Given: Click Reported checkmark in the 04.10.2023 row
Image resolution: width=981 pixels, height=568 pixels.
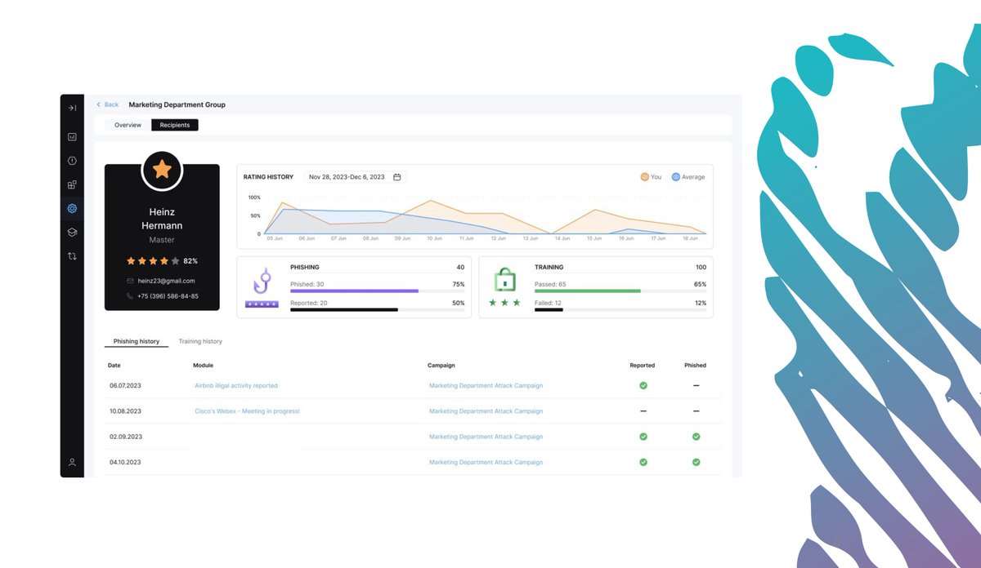Looking at the screenshot, I should pyautogui.click(x=643, y=462).
